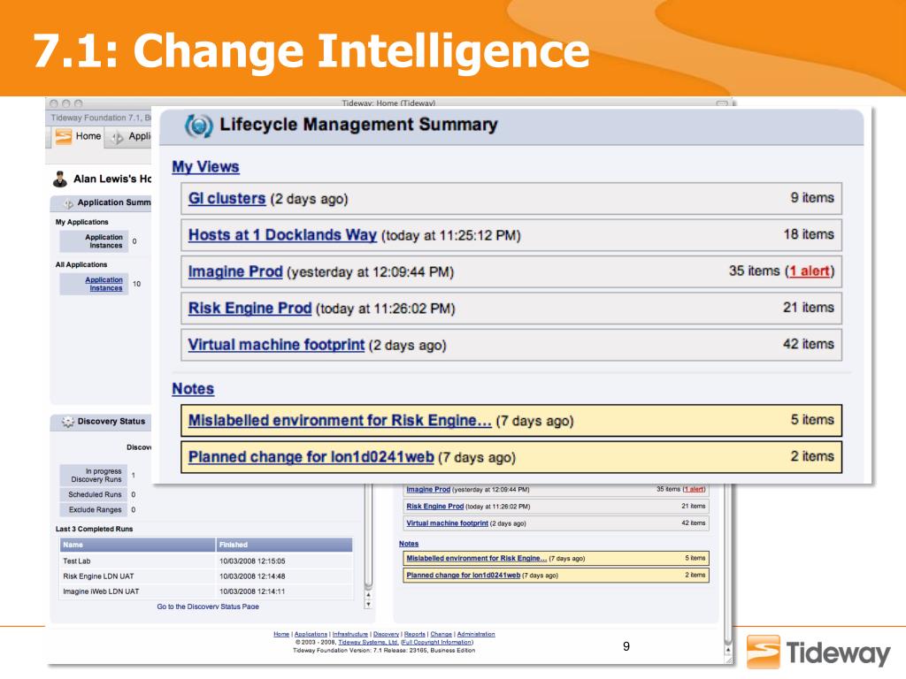Open Virtual machine footprint in background list
Image resolution: width=906 pixels, height=679 pixels.
click(x=447, y=523)
